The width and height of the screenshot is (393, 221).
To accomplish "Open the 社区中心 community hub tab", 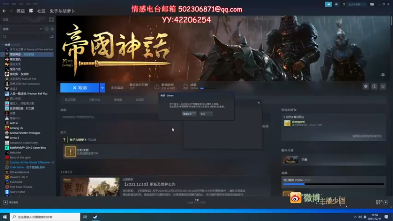I will [x=94, y=100].
